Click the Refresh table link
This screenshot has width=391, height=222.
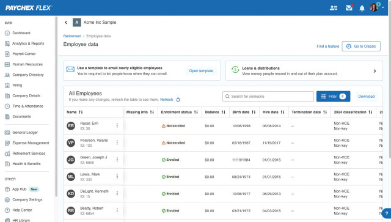(x=166, y=100)
